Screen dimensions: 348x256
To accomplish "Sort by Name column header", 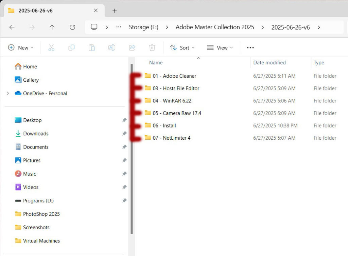I will tap(156, 63).
